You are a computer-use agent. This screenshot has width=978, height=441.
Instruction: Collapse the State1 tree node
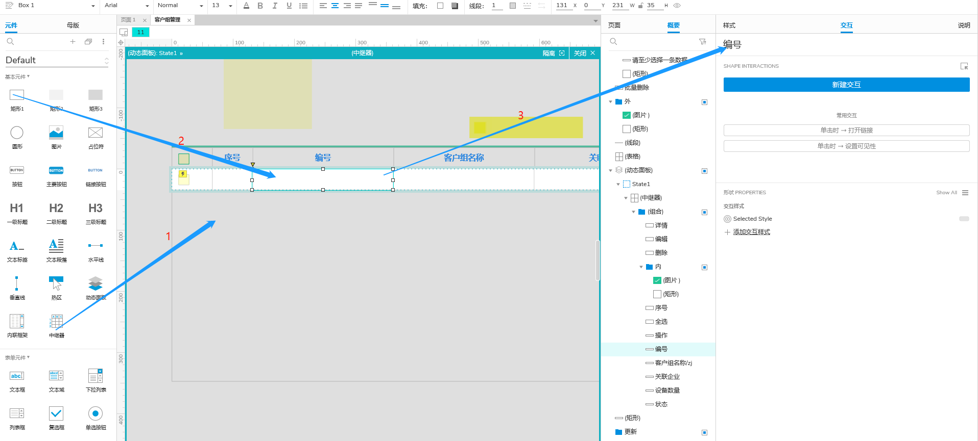(x=618, y=184)
